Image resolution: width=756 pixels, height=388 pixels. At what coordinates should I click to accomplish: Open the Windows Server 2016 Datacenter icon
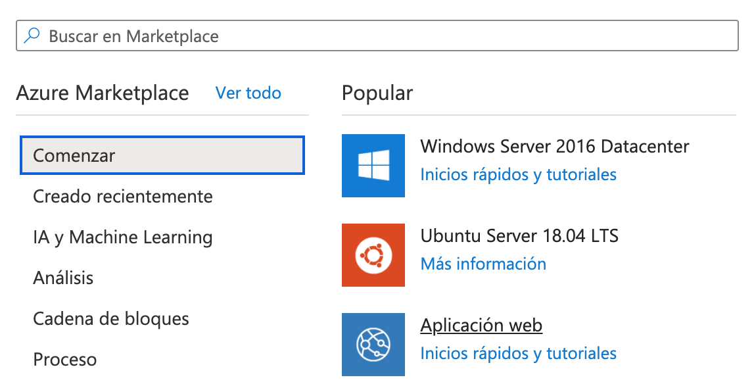pyautogui.click(x=373, y=166)
